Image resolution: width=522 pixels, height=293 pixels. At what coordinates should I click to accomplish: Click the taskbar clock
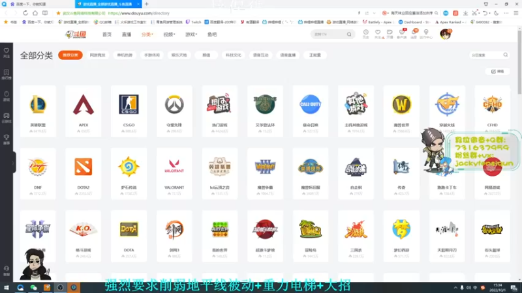pyautogui.click(x=498, y=288)
